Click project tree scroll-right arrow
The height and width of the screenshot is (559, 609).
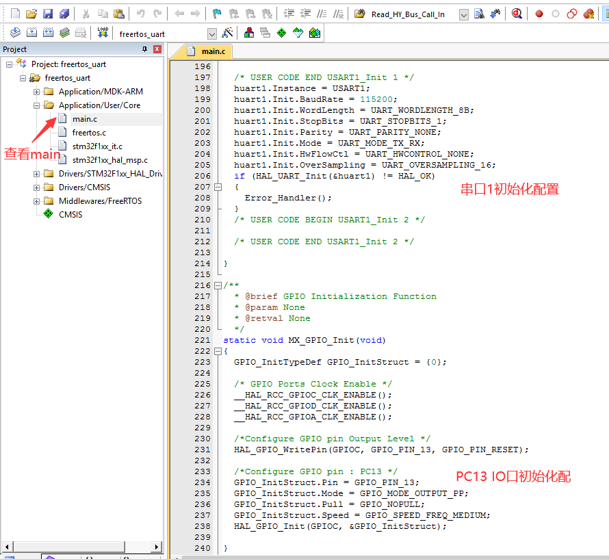click(156, 547)
